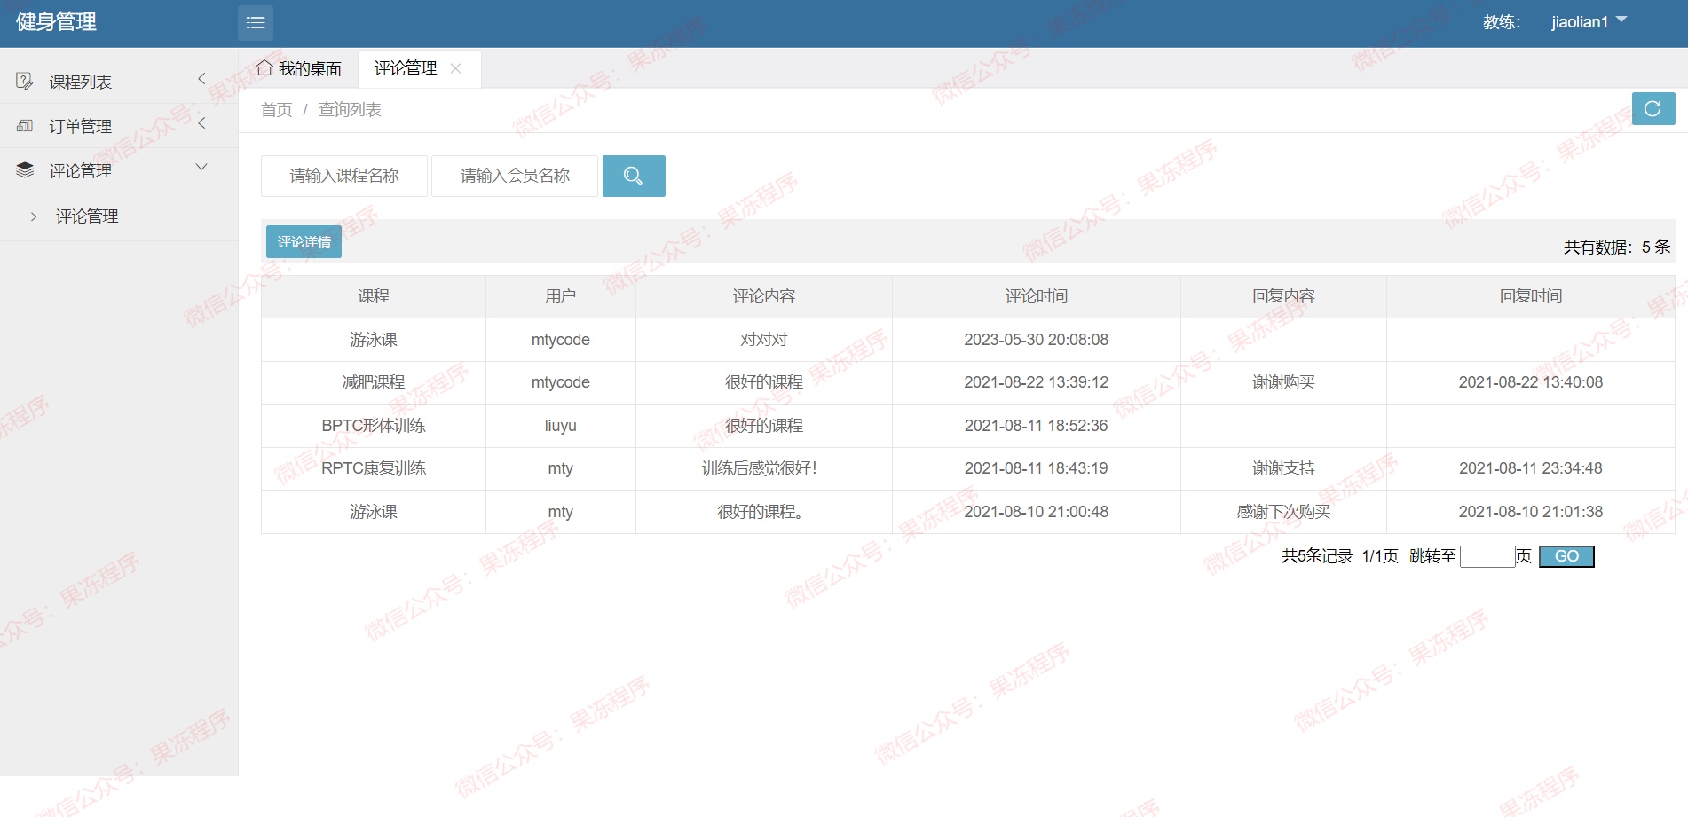This screenshot has width=1688, height=817.
Task: Open the jiaolian1 user dropdown
Action: (1589, 21)
